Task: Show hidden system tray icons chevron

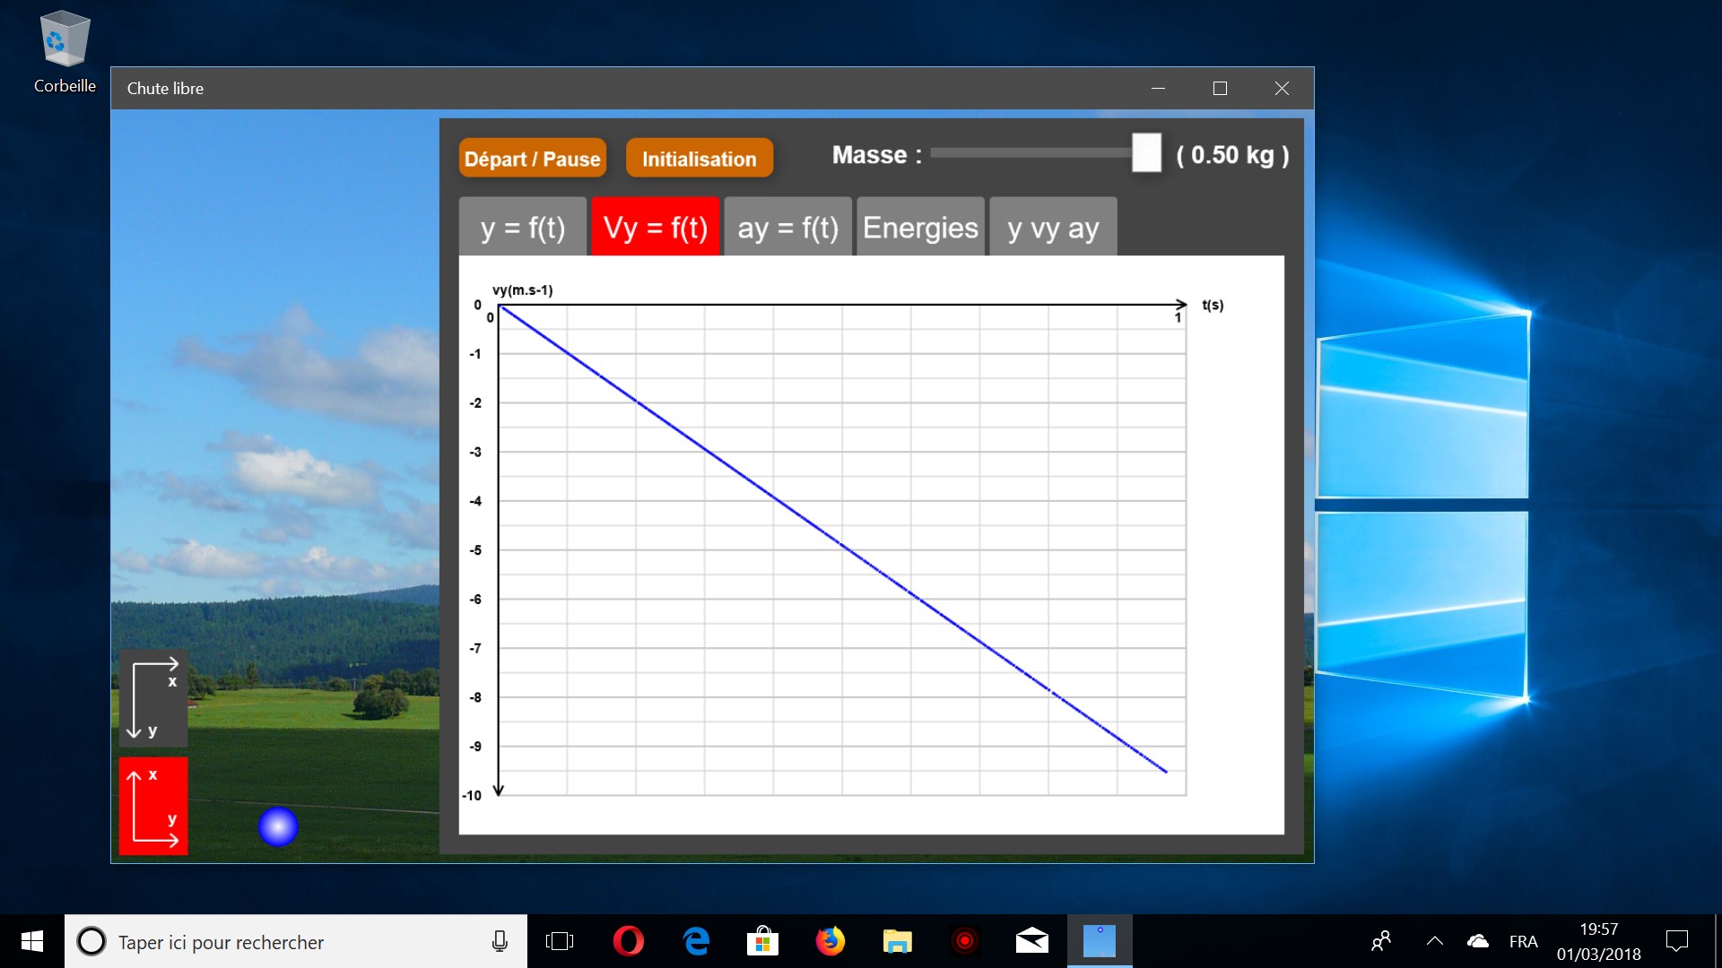Action: [1434, 941]
